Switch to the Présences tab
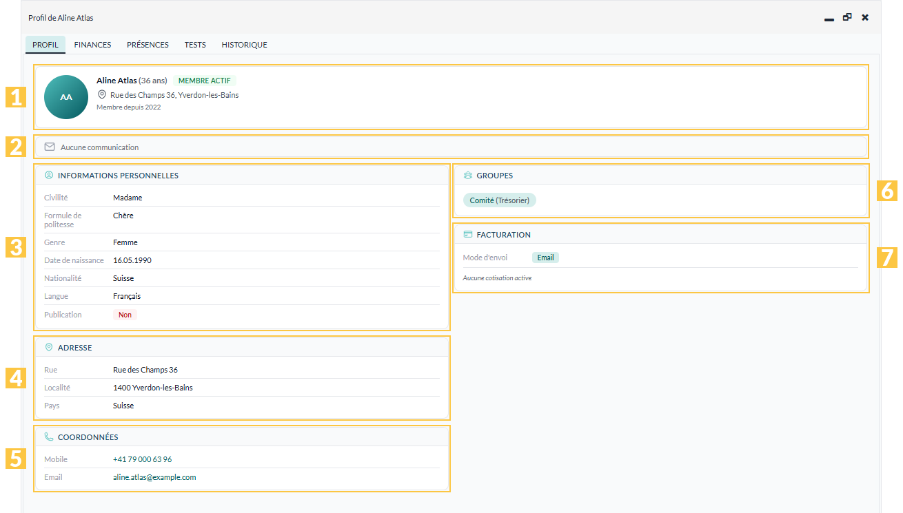The height and width of the screenshot is (513, 903). point(148,45)
